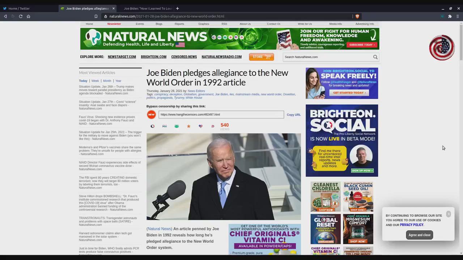The height and width of the screenshot is (260, 463).
Task: Close the cookie notice with X
Action: tap(449, 214)
